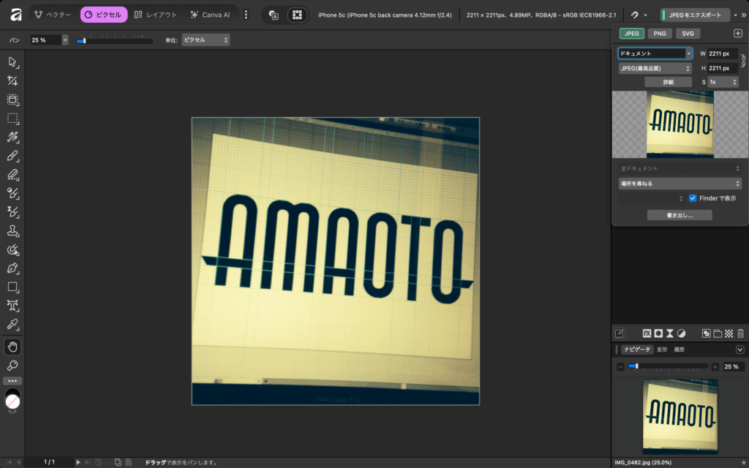
Task: Click the '書き出し...' export button
Action: 680,215
